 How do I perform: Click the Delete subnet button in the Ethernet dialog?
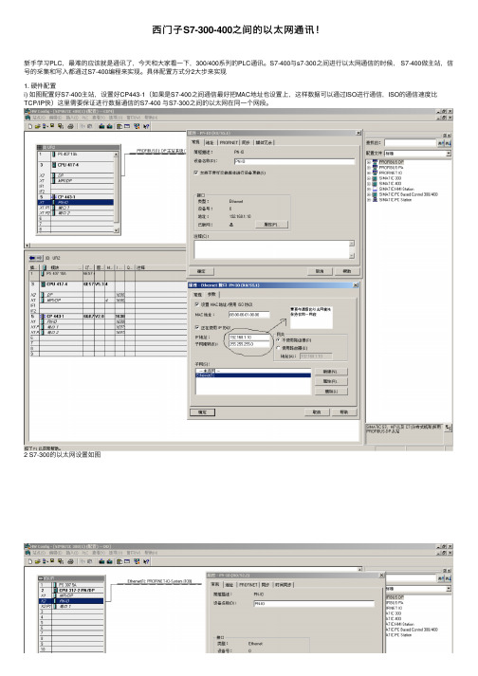pos(331,392)
